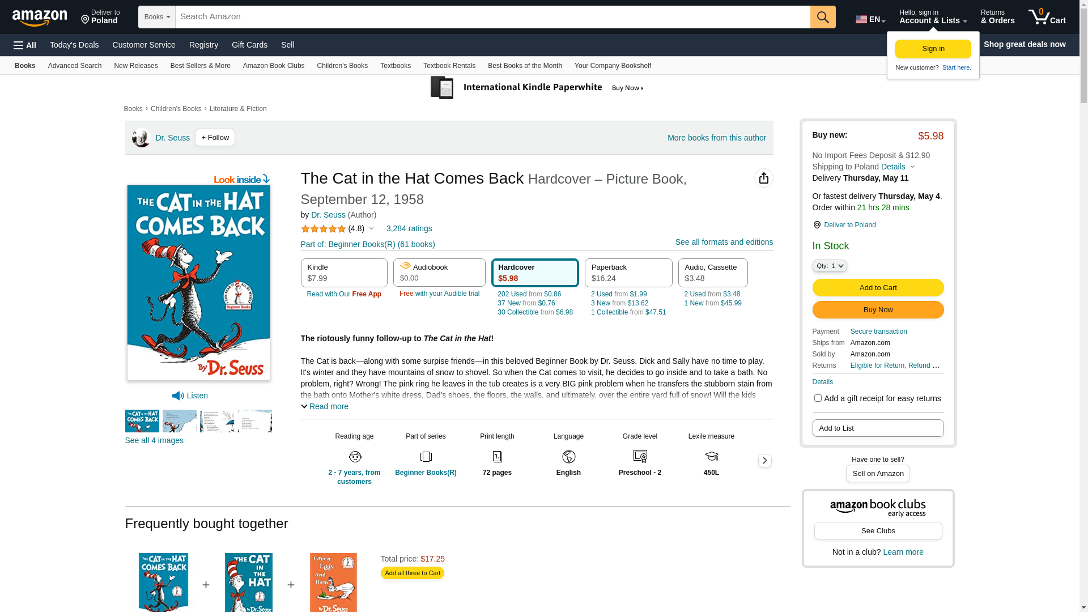
Task: Click inside the Search Amazon field
Action: [492, 17]
